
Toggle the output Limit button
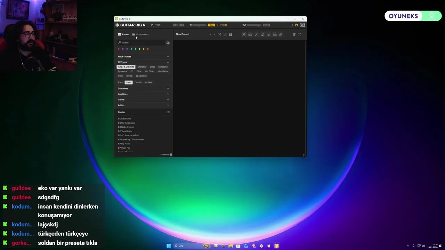266,25
